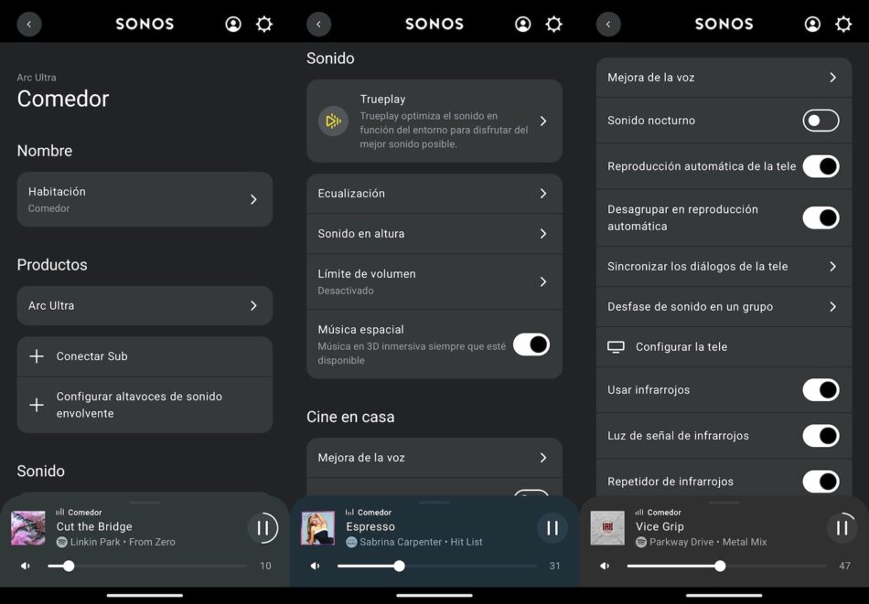Toggle Repetidor de infrarrojos switch
This screenshot has height=604, width=869.
821,482
